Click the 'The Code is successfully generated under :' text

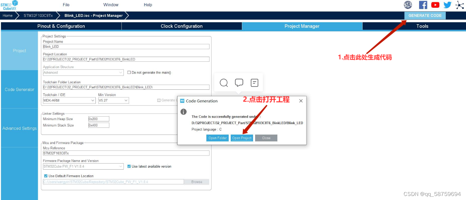click(226, 116)
